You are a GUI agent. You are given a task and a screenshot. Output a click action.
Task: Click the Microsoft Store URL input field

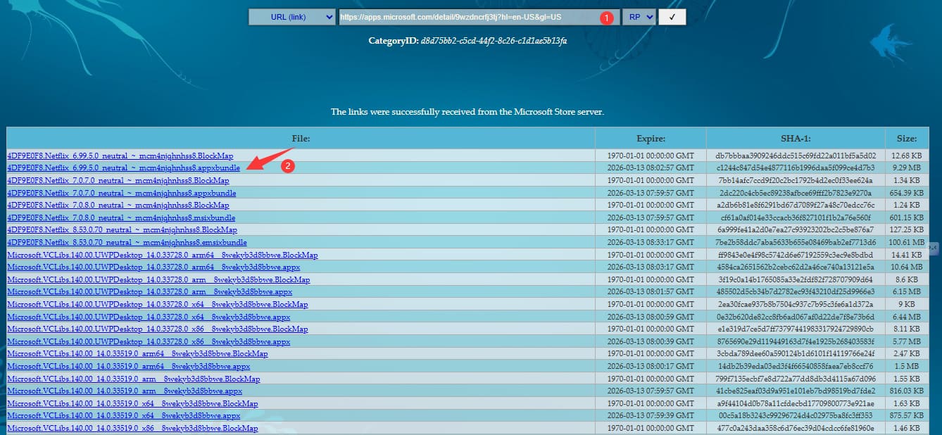465,17
